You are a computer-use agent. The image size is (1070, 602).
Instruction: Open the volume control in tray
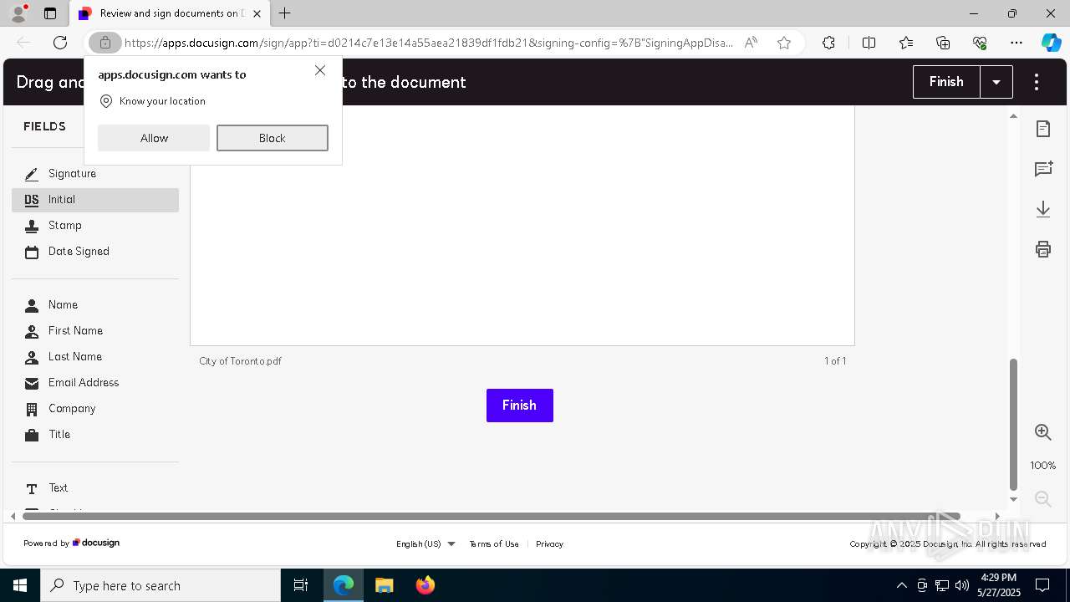click(962, 585)
